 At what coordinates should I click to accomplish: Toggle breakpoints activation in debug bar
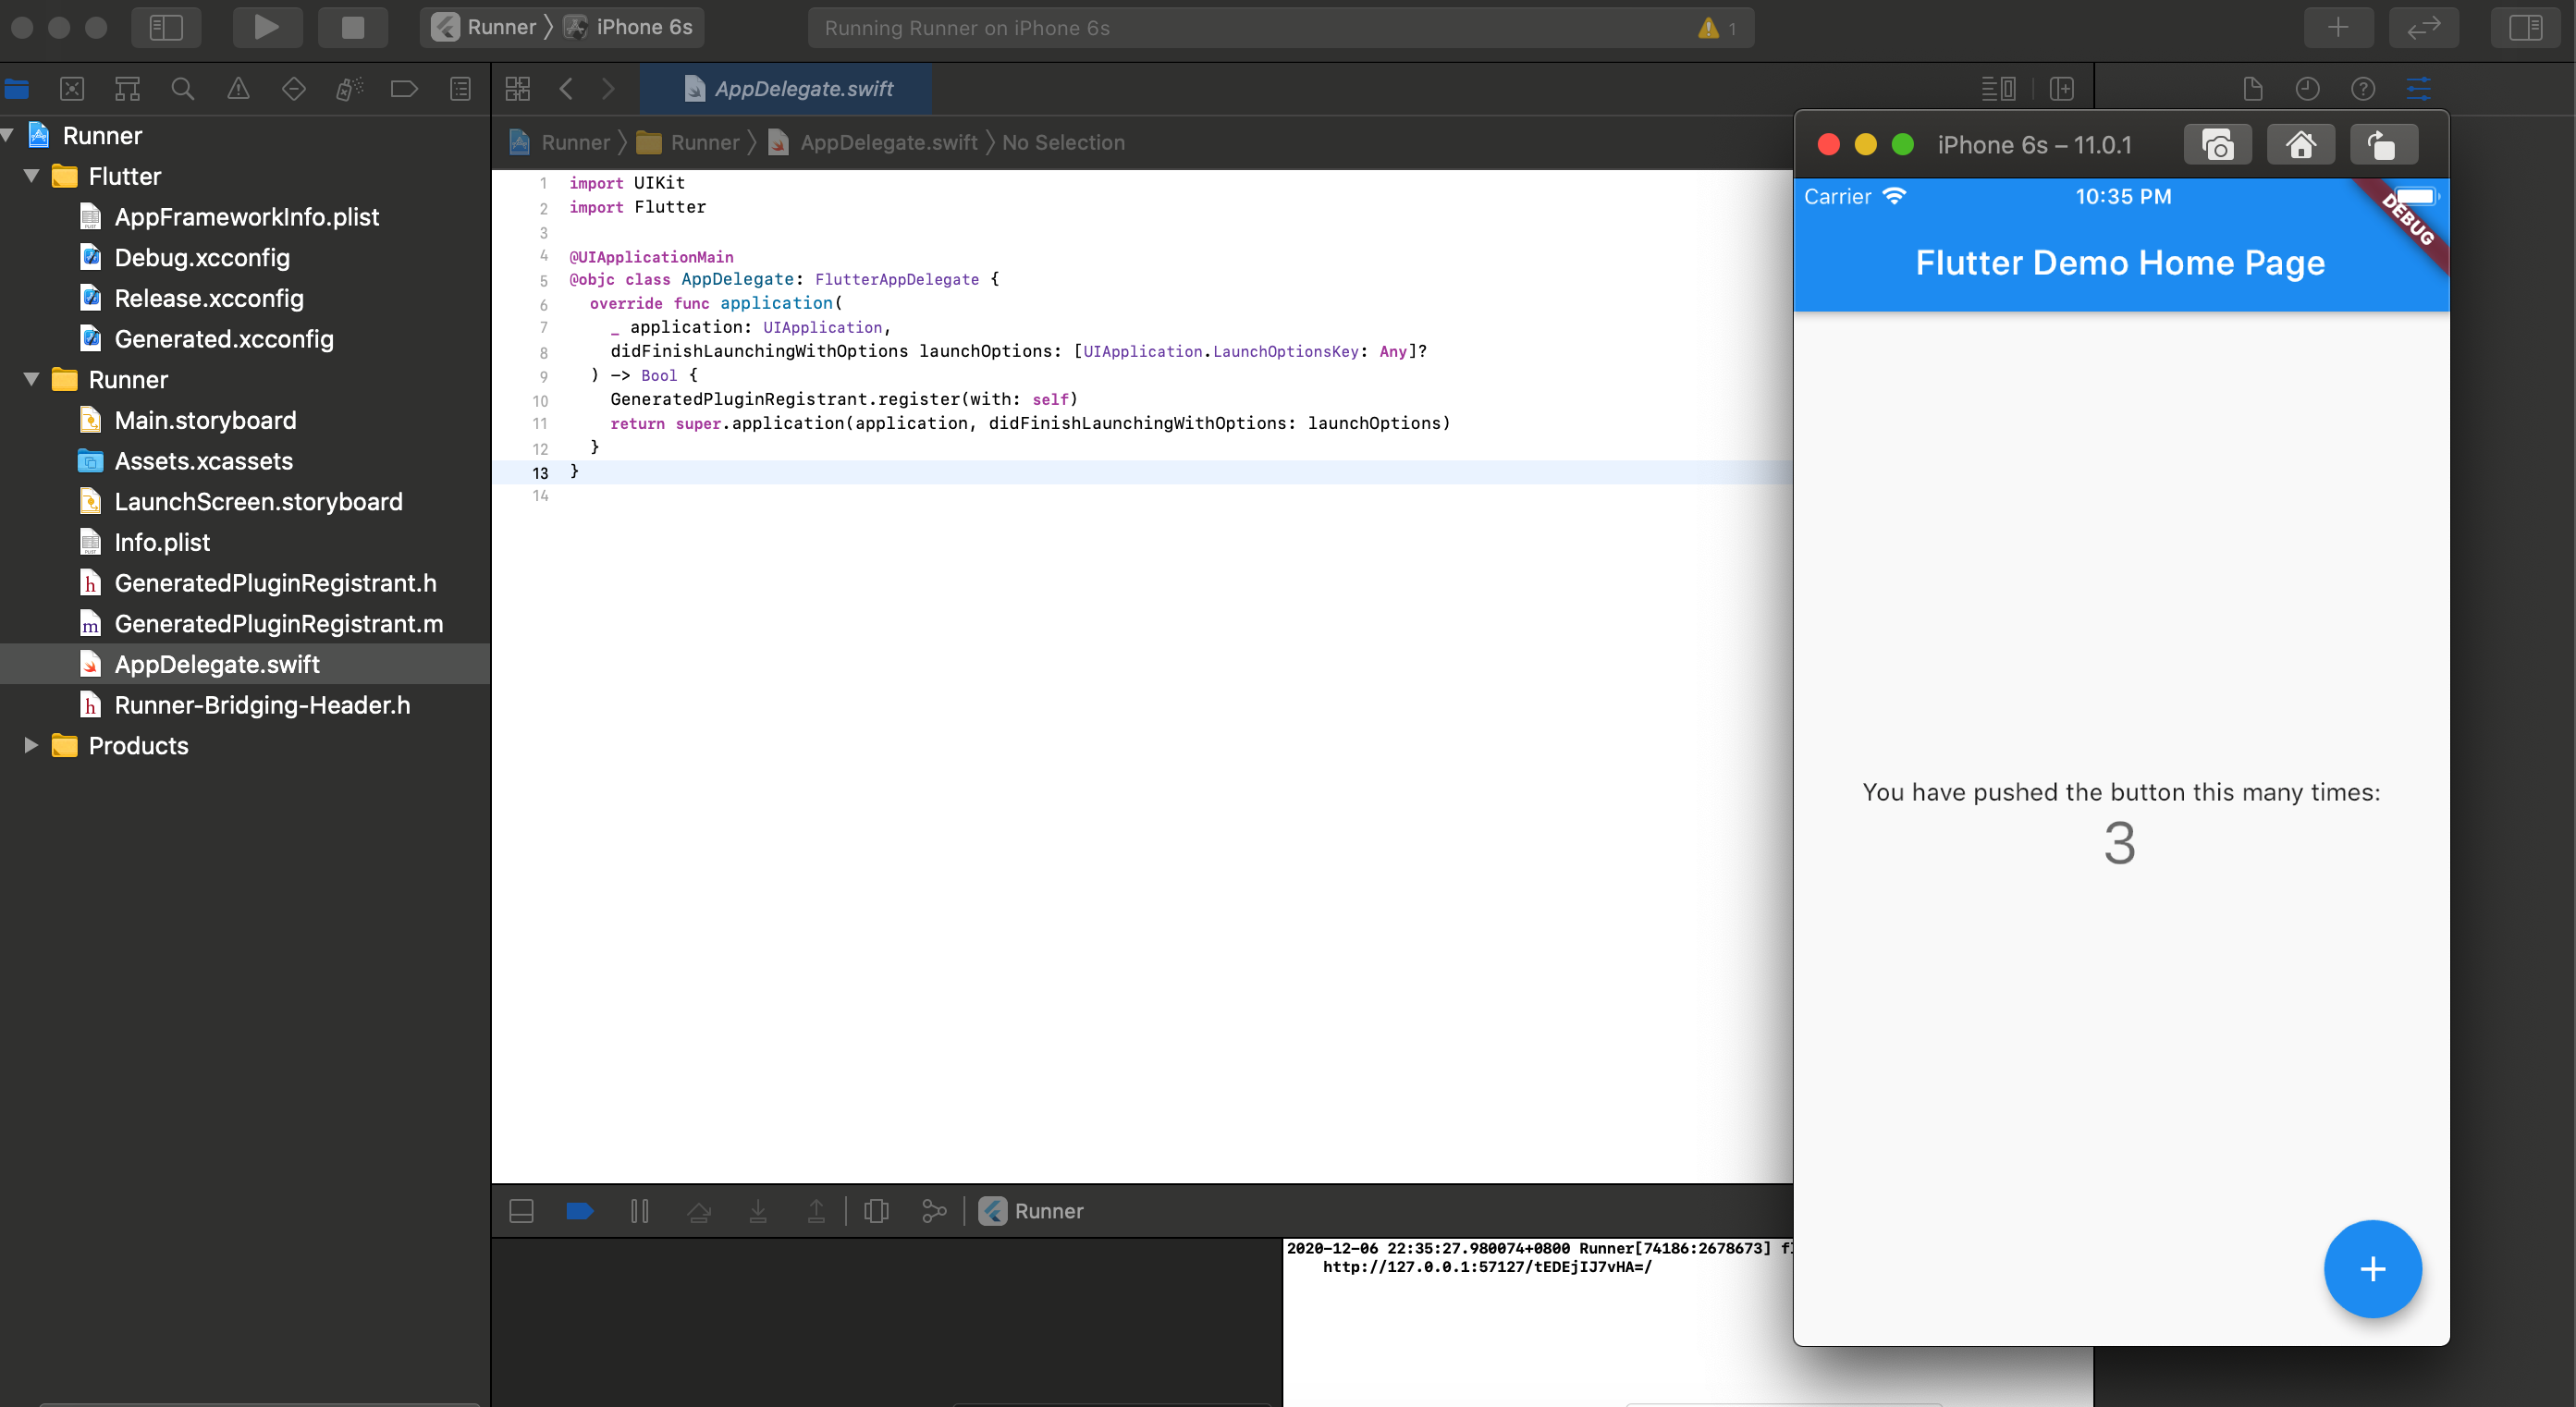(579, 1211)
